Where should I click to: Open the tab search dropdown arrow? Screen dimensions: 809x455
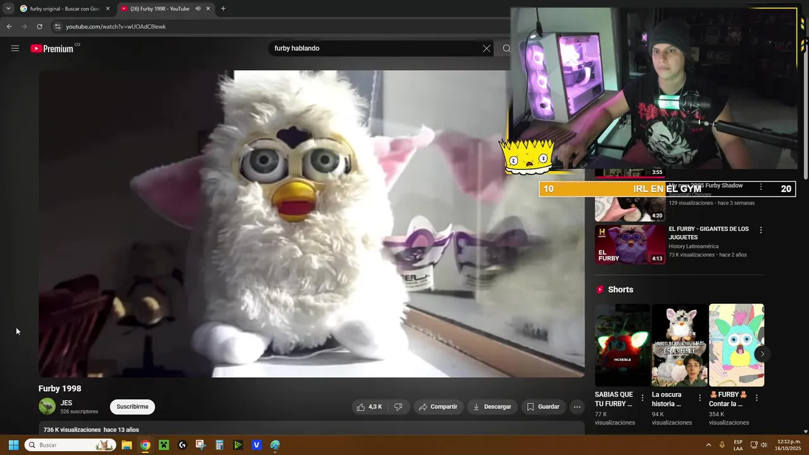coord(8,9)
